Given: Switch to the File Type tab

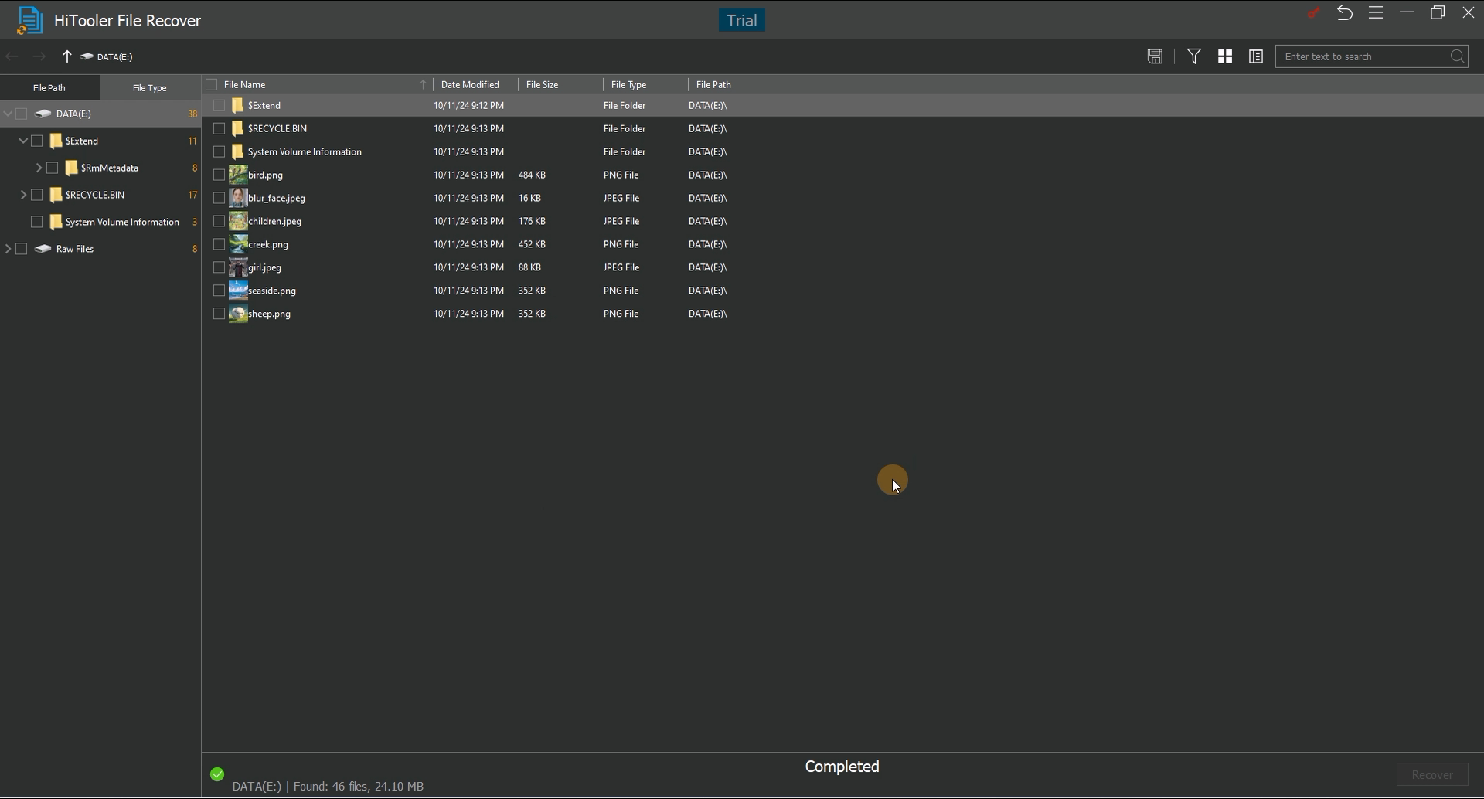Looking at the screenshot, I should [x=150, y=87].
